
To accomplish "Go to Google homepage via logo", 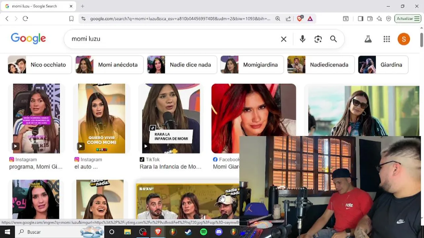I will [x=28, y=39].
